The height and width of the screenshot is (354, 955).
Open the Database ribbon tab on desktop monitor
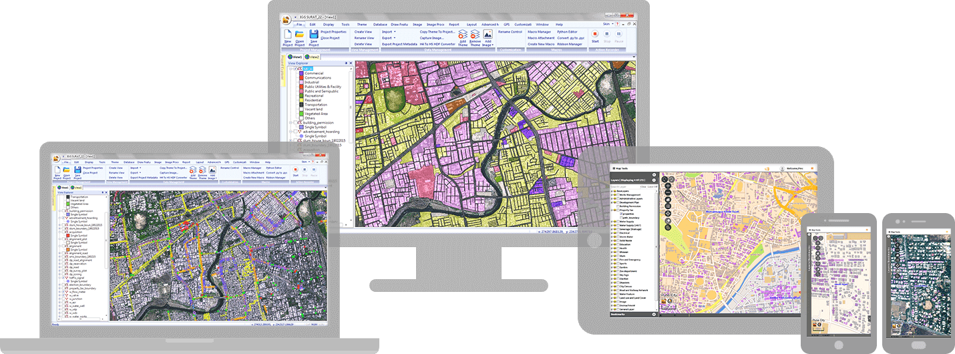pyautogui.click(x=380, y=24)
